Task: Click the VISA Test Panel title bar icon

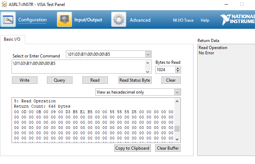Action: click(4, 5)
